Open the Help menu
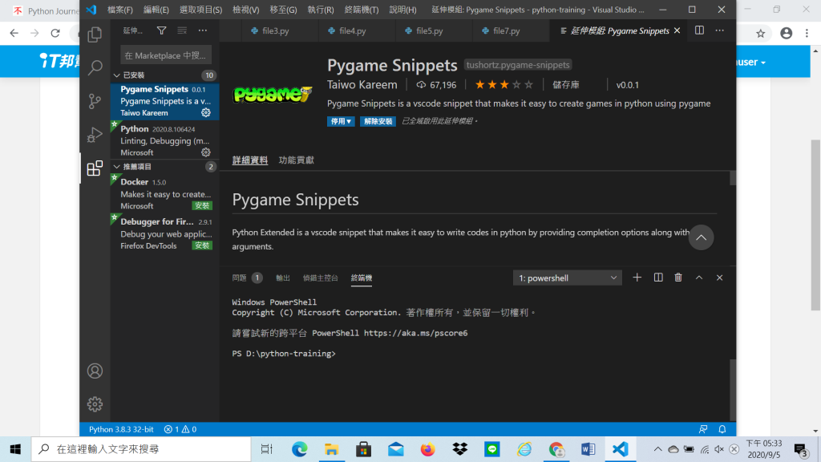This screenshot has height=462, width=821. (x=402, y=10)
